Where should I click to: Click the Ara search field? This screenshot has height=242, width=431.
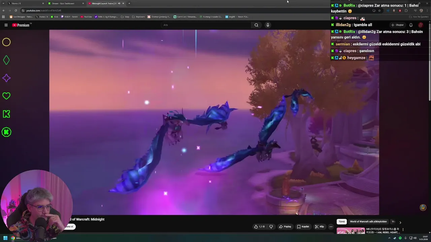[x=206, y=25]
